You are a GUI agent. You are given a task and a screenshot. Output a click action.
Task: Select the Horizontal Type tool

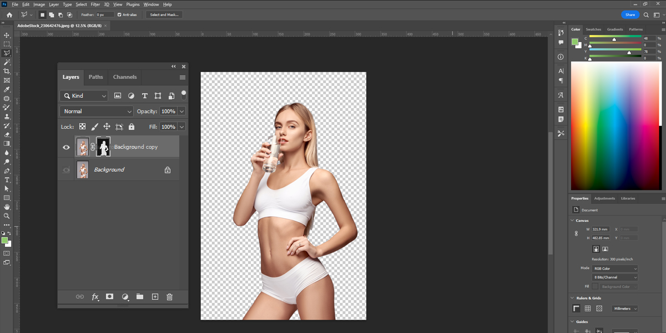[x=7, y=180]
